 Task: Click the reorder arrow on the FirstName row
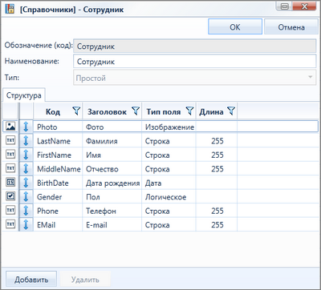26,155
